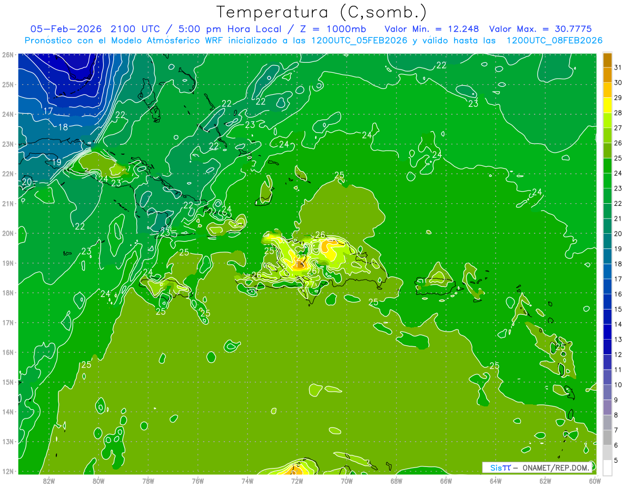
Task: Click the 'Valor Min. = 12.248' value
Action: (431, 29)
